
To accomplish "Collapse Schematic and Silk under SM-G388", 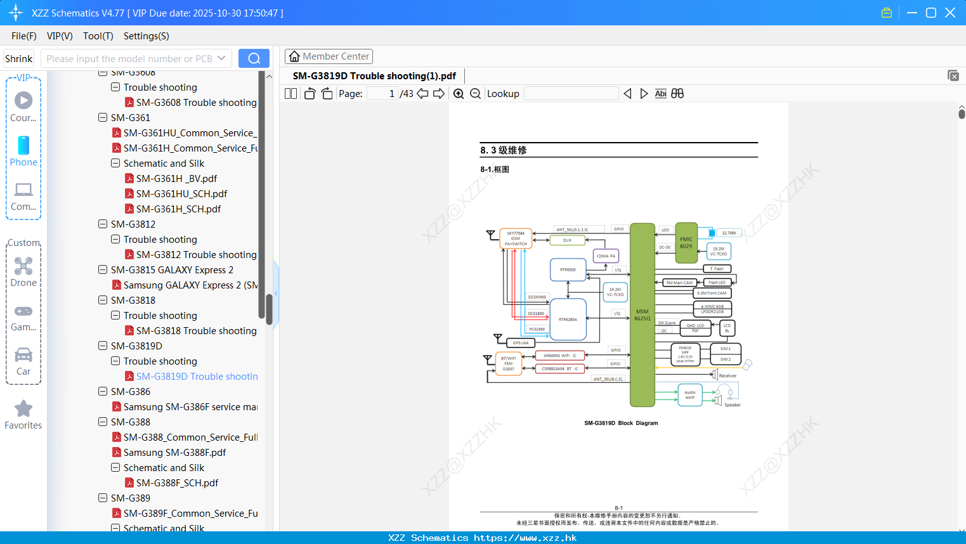I will [x=115, y=467].
